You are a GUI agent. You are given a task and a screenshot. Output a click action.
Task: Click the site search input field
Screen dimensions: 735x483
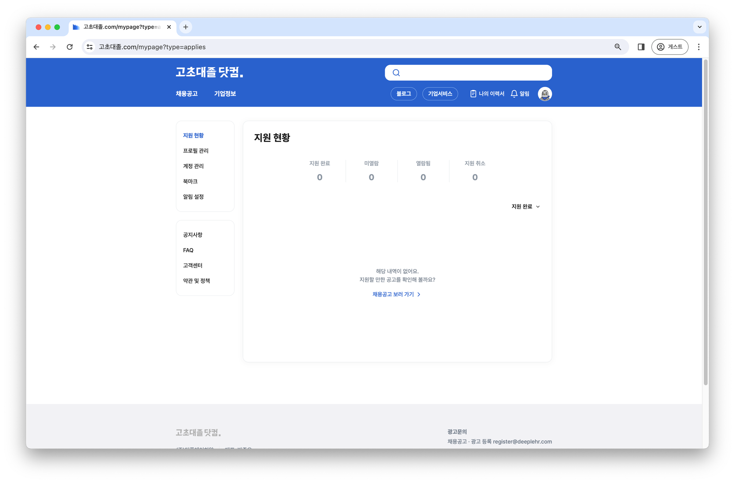click(x=474, y=73)
